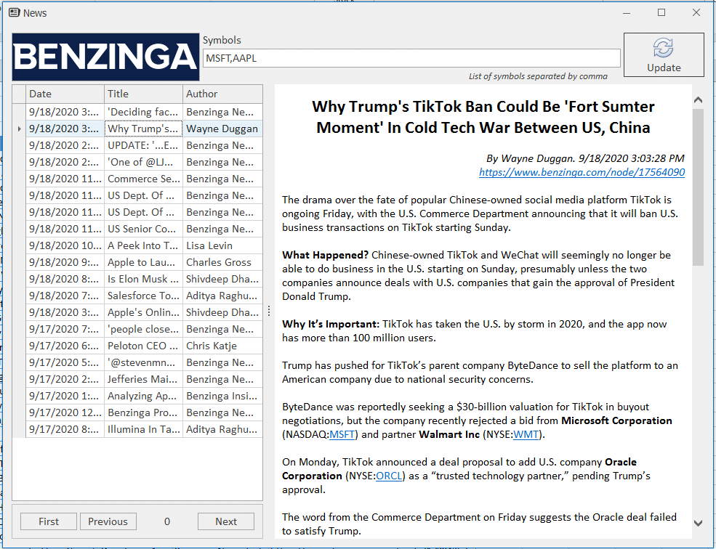The image size is (716, 549).
Task: Select the Lisa Levin author cell
Action: 222,246
